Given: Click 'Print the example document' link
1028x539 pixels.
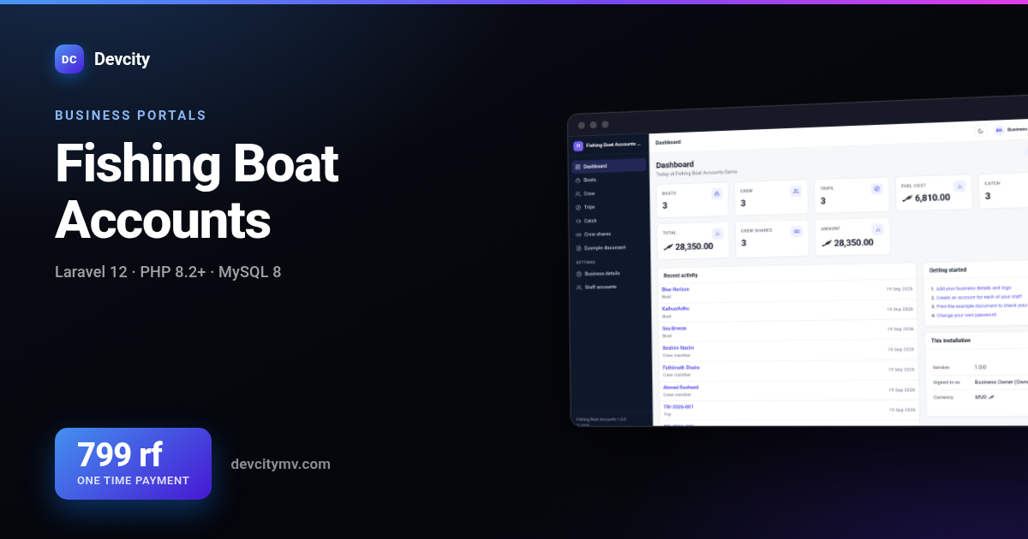Looking at the screenshot, I should coord(981,305).
